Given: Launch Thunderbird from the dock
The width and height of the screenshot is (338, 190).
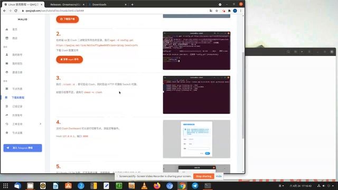Looking at the screenshot, I should point(17,186).
